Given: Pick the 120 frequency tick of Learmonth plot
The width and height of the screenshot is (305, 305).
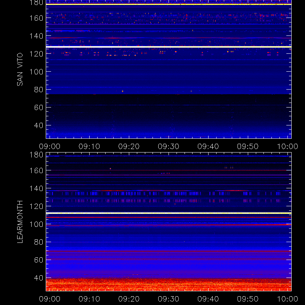Looking at the screenshot, I should click(x=36, y=206).
